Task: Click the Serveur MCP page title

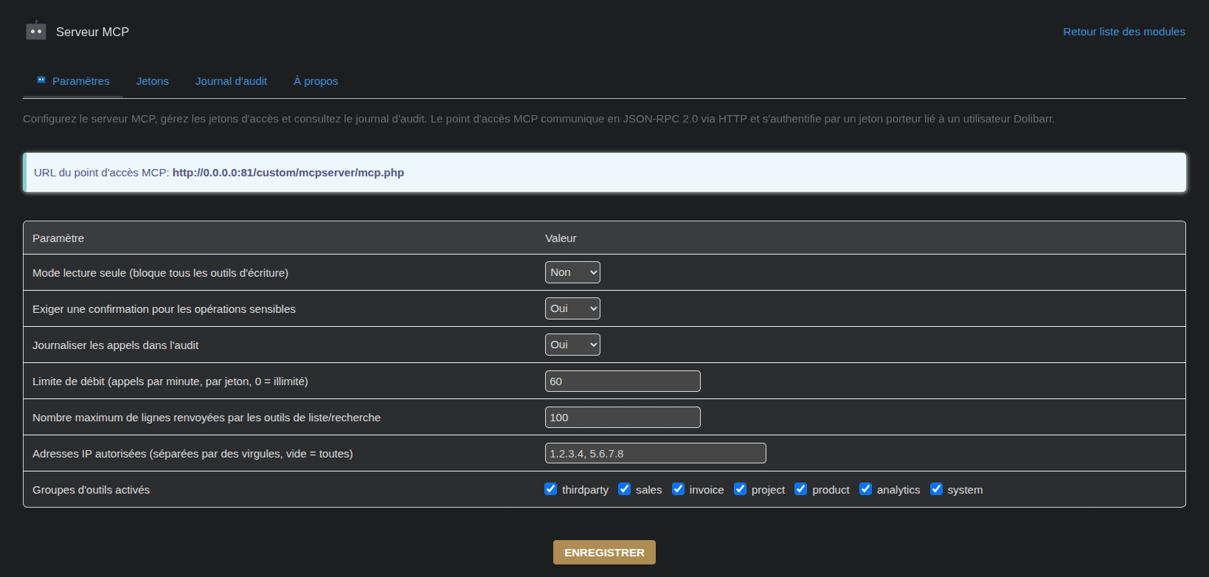Action: pyautogui.click(x=92, y=32)
